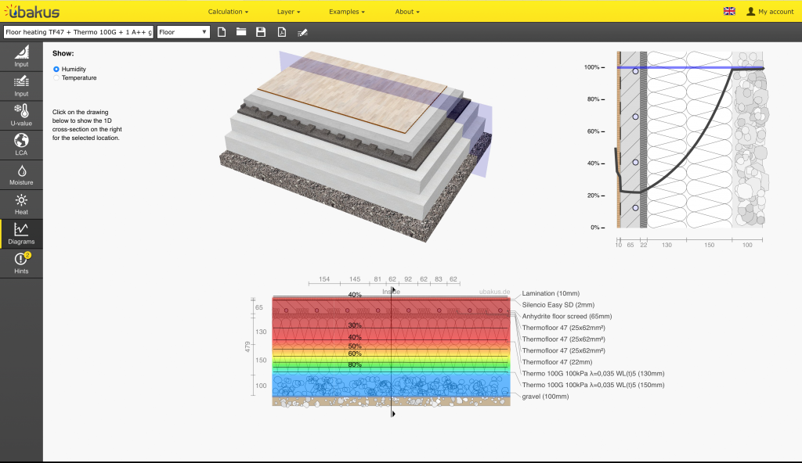Go to My account

(x=770, y=12)
